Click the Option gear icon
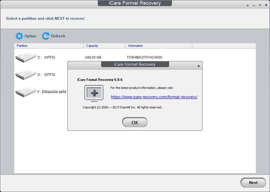 (x=19, y=36)
